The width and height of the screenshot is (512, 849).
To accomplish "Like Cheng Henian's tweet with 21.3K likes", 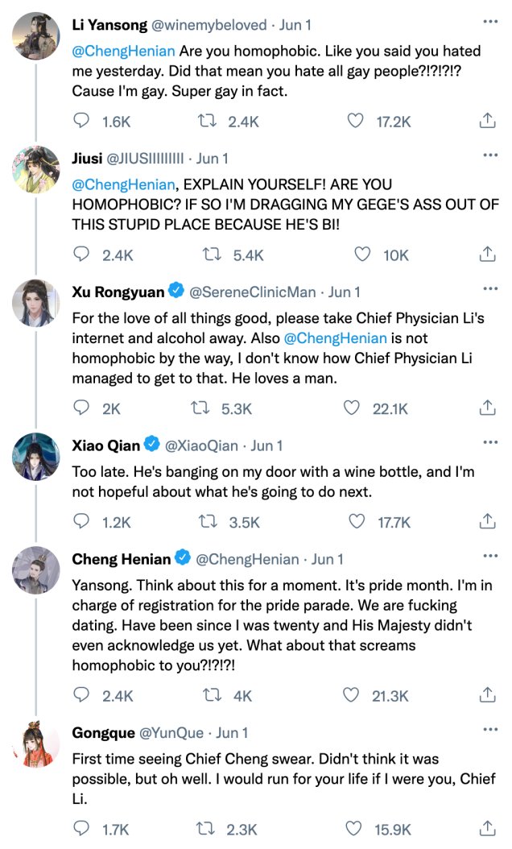I will pos(351,694).
